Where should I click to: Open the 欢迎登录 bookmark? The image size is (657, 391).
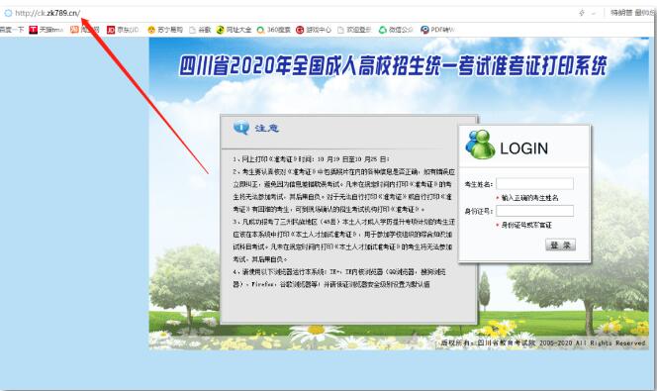(x=354, y=30)
